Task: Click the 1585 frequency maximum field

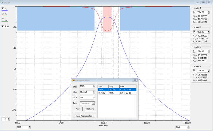Action: (x=180, y=127)
